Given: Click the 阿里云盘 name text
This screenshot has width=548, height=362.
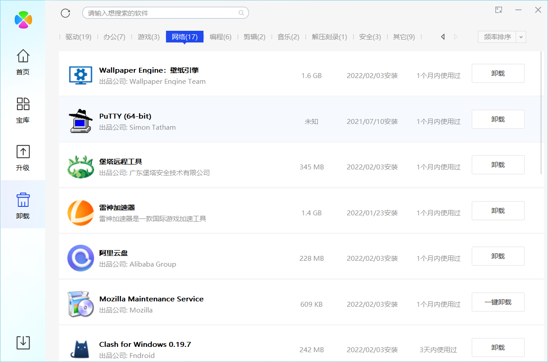Looking at the screenshot, I should coord(113,253).
